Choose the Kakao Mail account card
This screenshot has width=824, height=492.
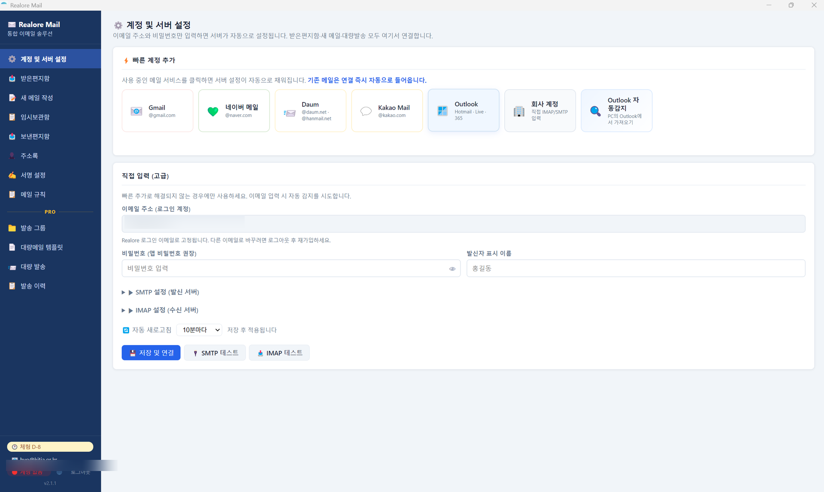387,111
